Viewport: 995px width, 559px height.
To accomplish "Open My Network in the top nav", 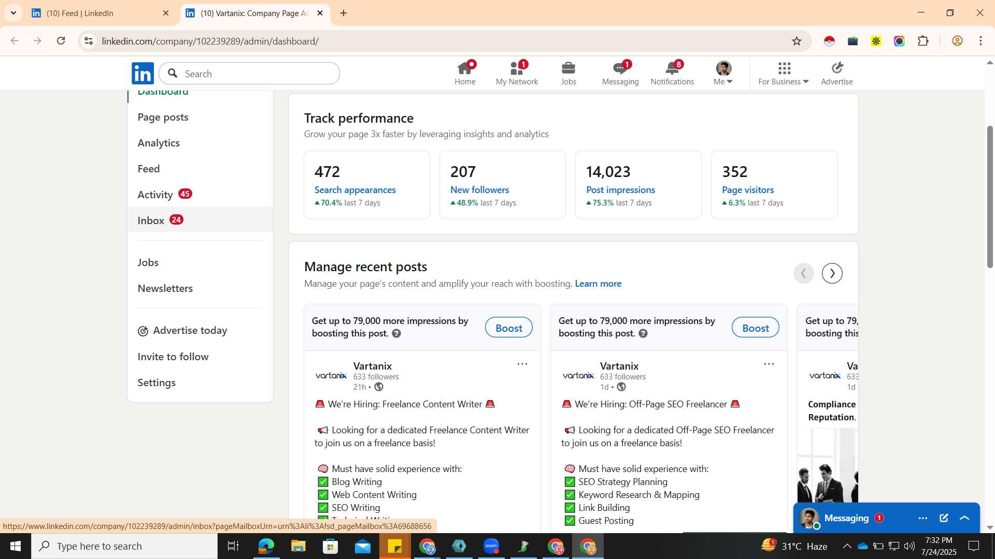I will [x=517, y=73].
